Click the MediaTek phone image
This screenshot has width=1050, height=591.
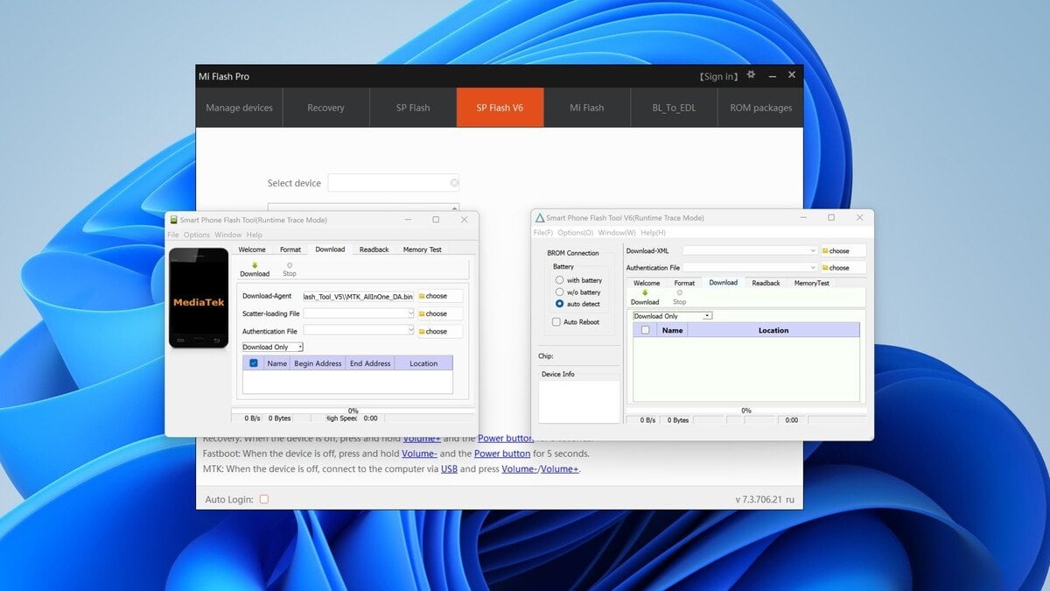pyautogui.click(x=199, y=298)
